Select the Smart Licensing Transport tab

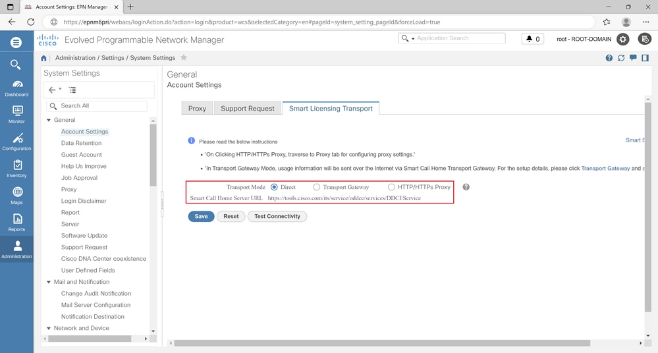point(331,108)
